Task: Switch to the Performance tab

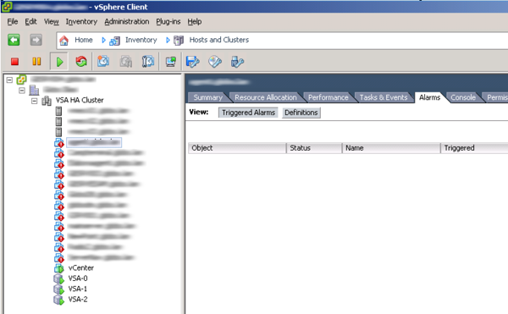Action: pos(328,97)
